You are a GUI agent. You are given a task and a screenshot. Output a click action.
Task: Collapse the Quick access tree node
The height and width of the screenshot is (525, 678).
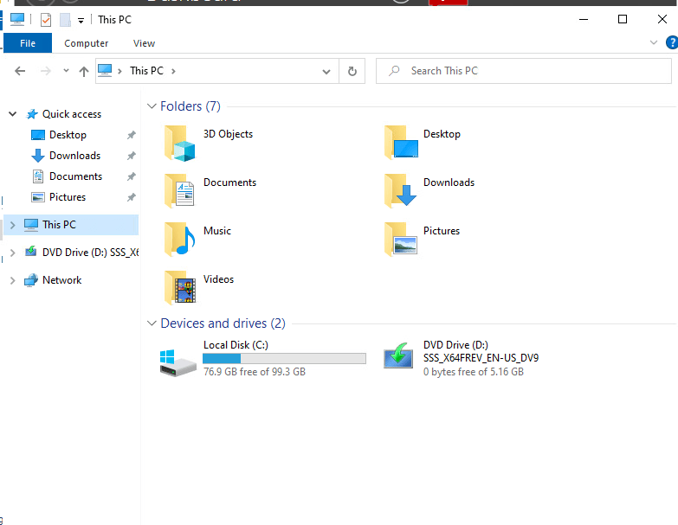tap(12, 114)
